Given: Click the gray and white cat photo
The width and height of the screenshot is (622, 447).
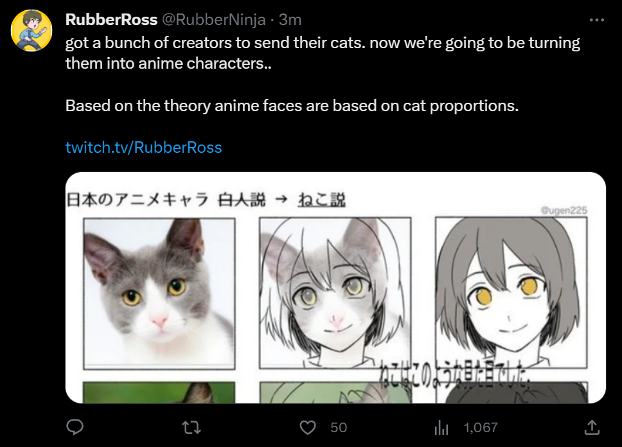Looking at the screenshot, I should 159,294.
